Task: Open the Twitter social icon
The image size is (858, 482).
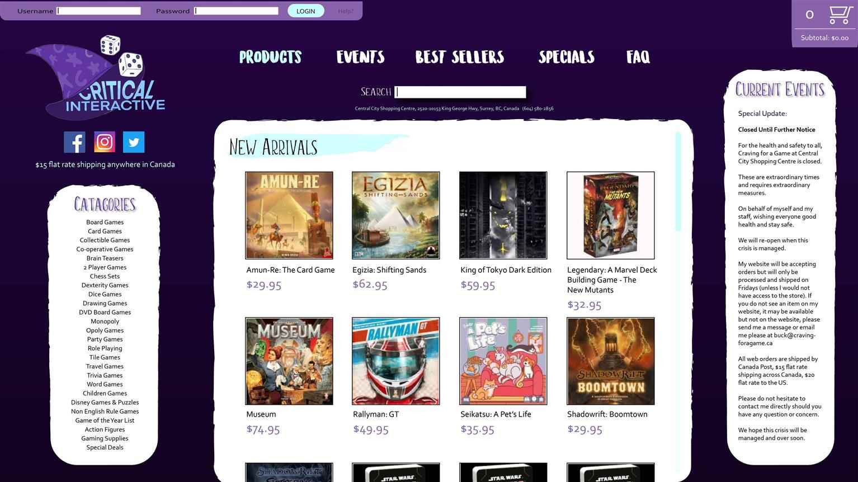Action: (x=134, y=142)
